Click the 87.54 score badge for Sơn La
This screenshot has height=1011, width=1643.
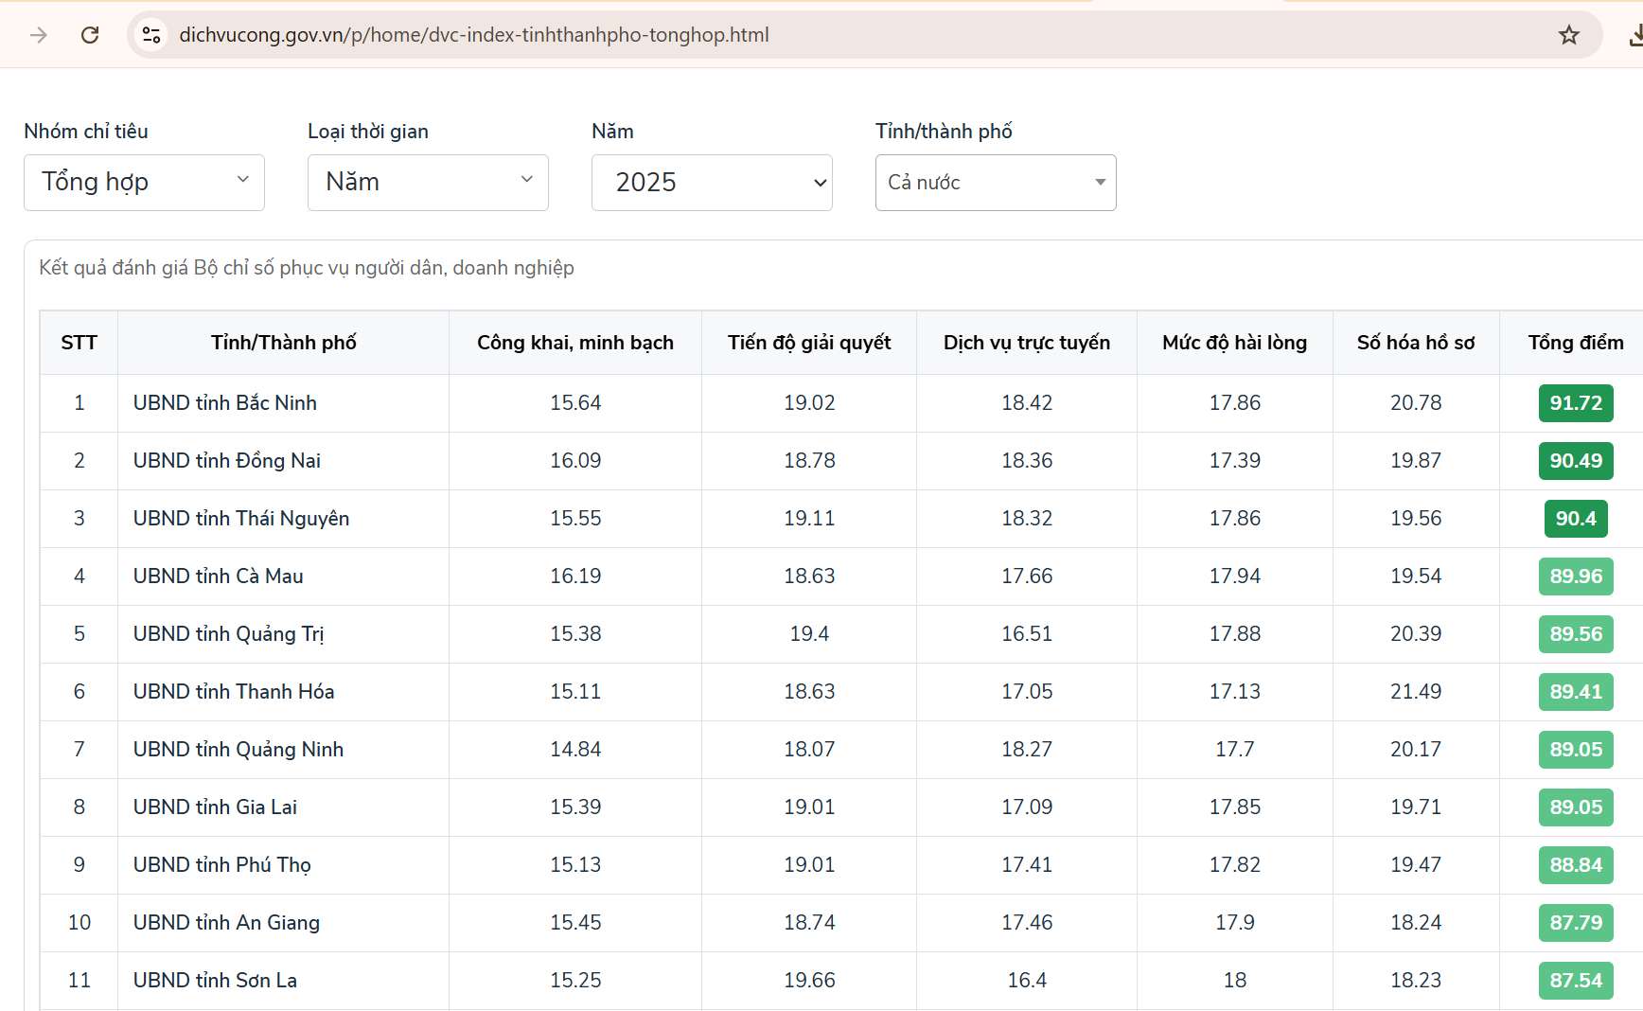1575,981
